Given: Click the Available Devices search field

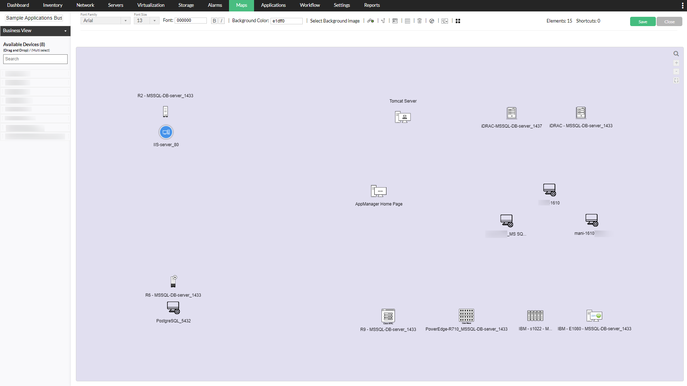Looking at the screenshot, I should [35, 59].
